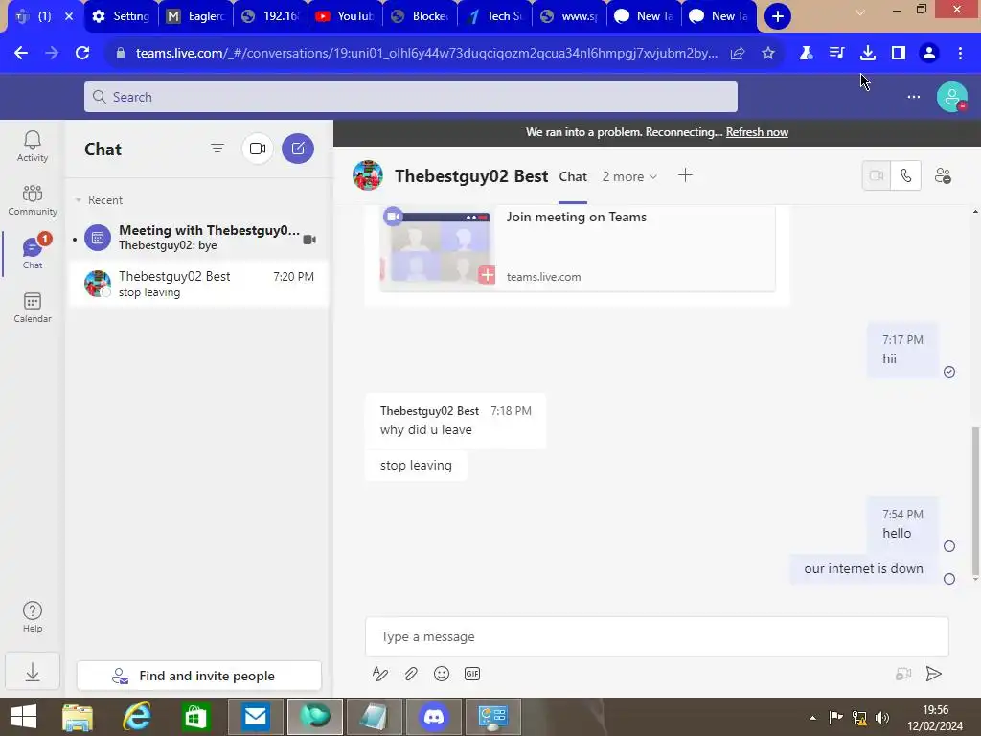Viewport: 981px width, 736px height.
Task: Click the browser address bar URL
Action: 426,54
